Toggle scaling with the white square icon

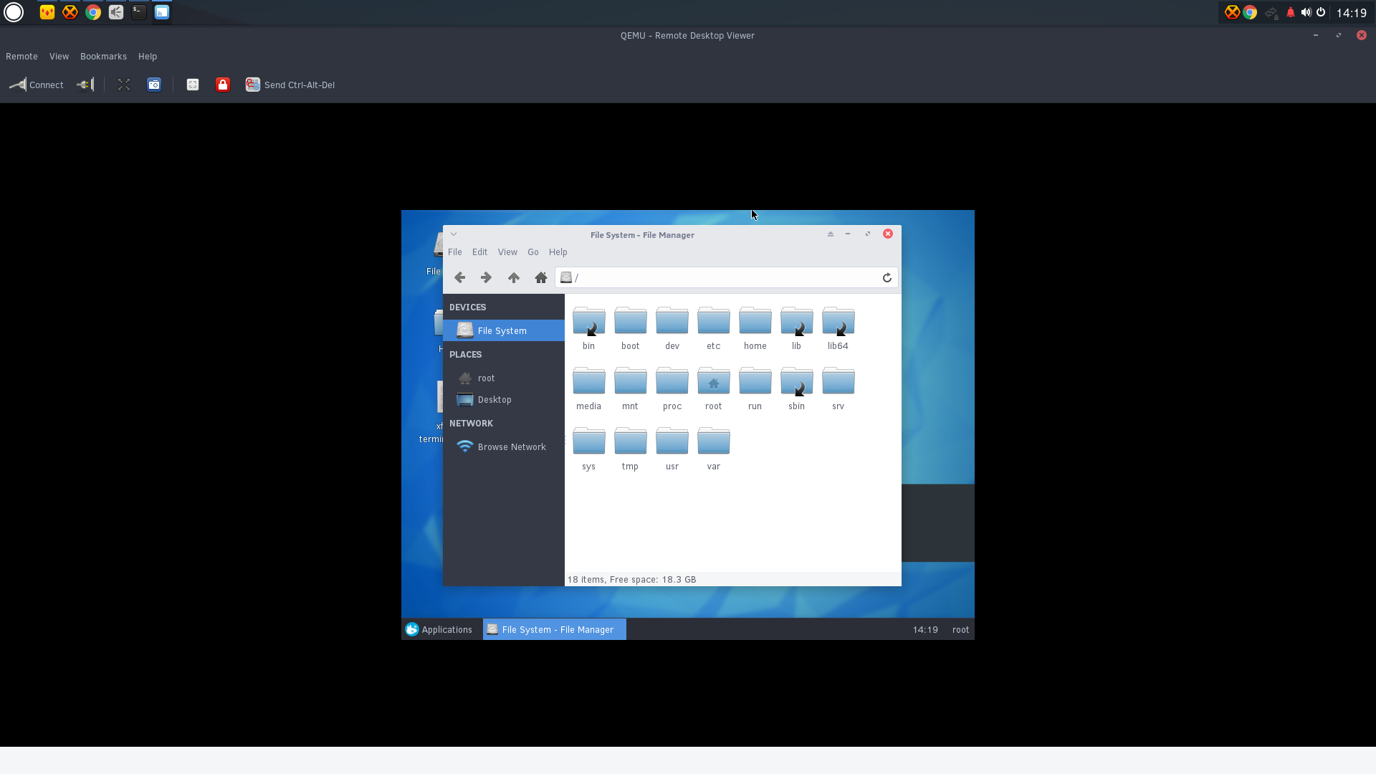tap(193, 85)
